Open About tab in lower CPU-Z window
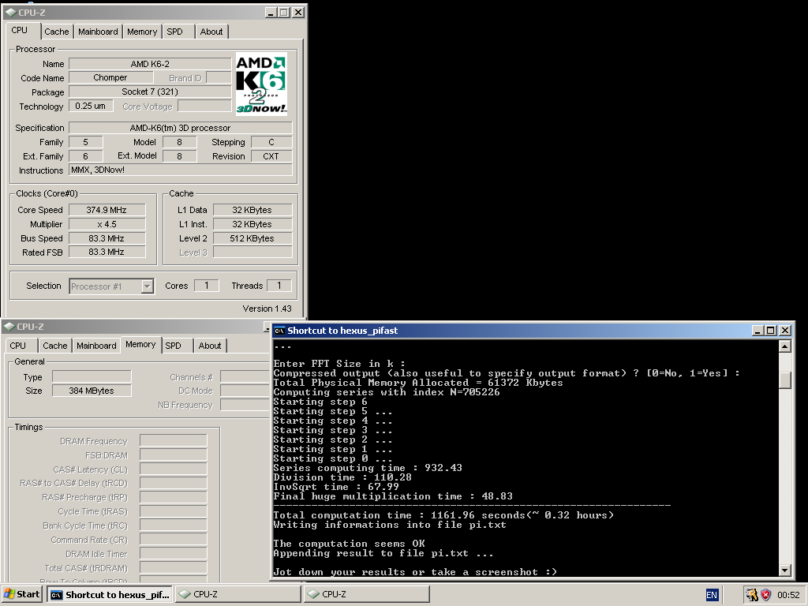This screenshot has width=808, height=606. pos(210,346)
